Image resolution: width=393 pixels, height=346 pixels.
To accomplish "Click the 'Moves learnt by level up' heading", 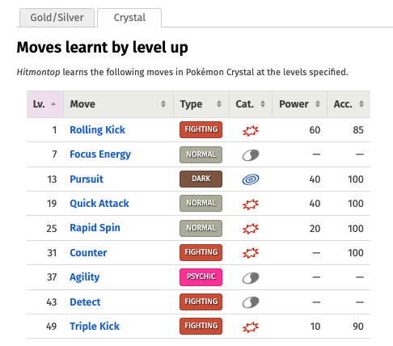I will click(x=103, y=48).
